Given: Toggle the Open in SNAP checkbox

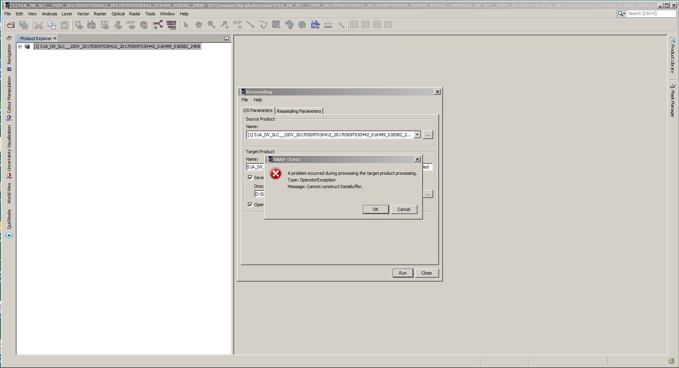Looking at the screenshot, I should click(250, 205).
